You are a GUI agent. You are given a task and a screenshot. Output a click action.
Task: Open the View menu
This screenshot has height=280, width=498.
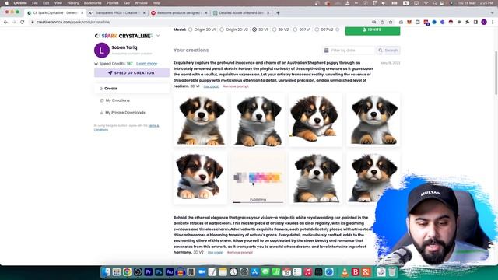click(58, 3)
